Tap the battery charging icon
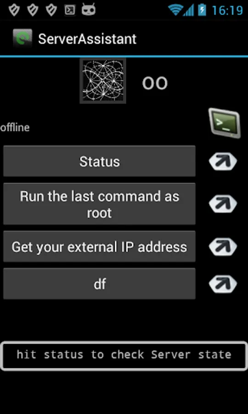Viewport: 248px width, 414px height. coord(202,10)
